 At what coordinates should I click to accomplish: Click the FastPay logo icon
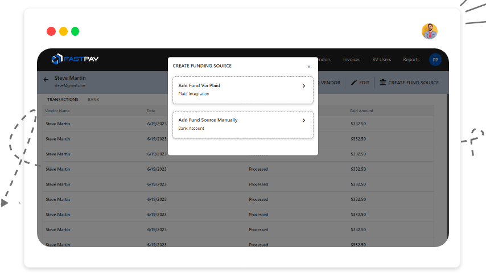tap(56, 59)
